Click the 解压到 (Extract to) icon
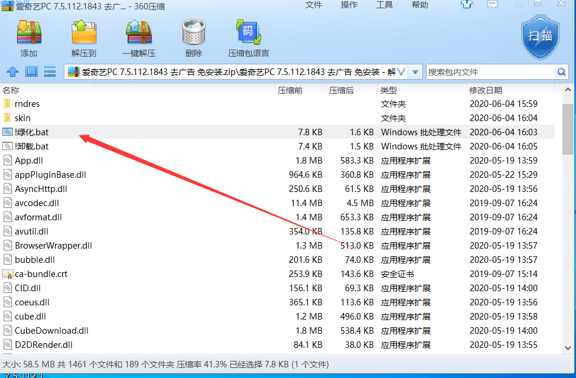Viewport: 576px width, 378px height. point(84,33)
